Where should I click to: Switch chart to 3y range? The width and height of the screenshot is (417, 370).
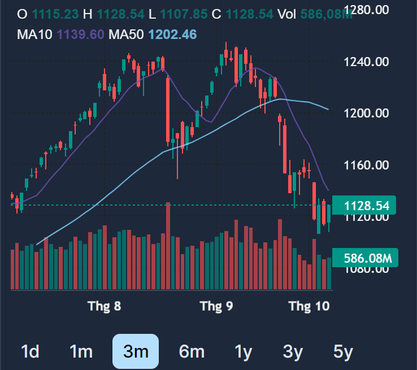point(293,351)
